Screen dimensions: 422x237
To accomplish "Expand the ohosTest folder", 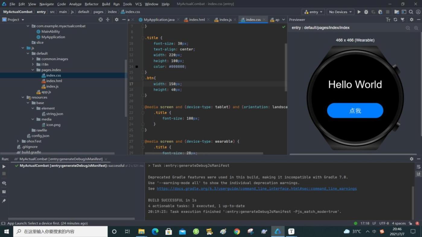I will pyautogui.click(x=18, y=141).
